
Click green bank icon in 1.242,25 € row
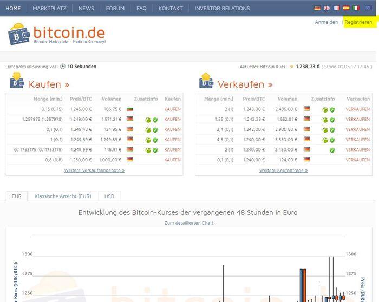(325, 120)
